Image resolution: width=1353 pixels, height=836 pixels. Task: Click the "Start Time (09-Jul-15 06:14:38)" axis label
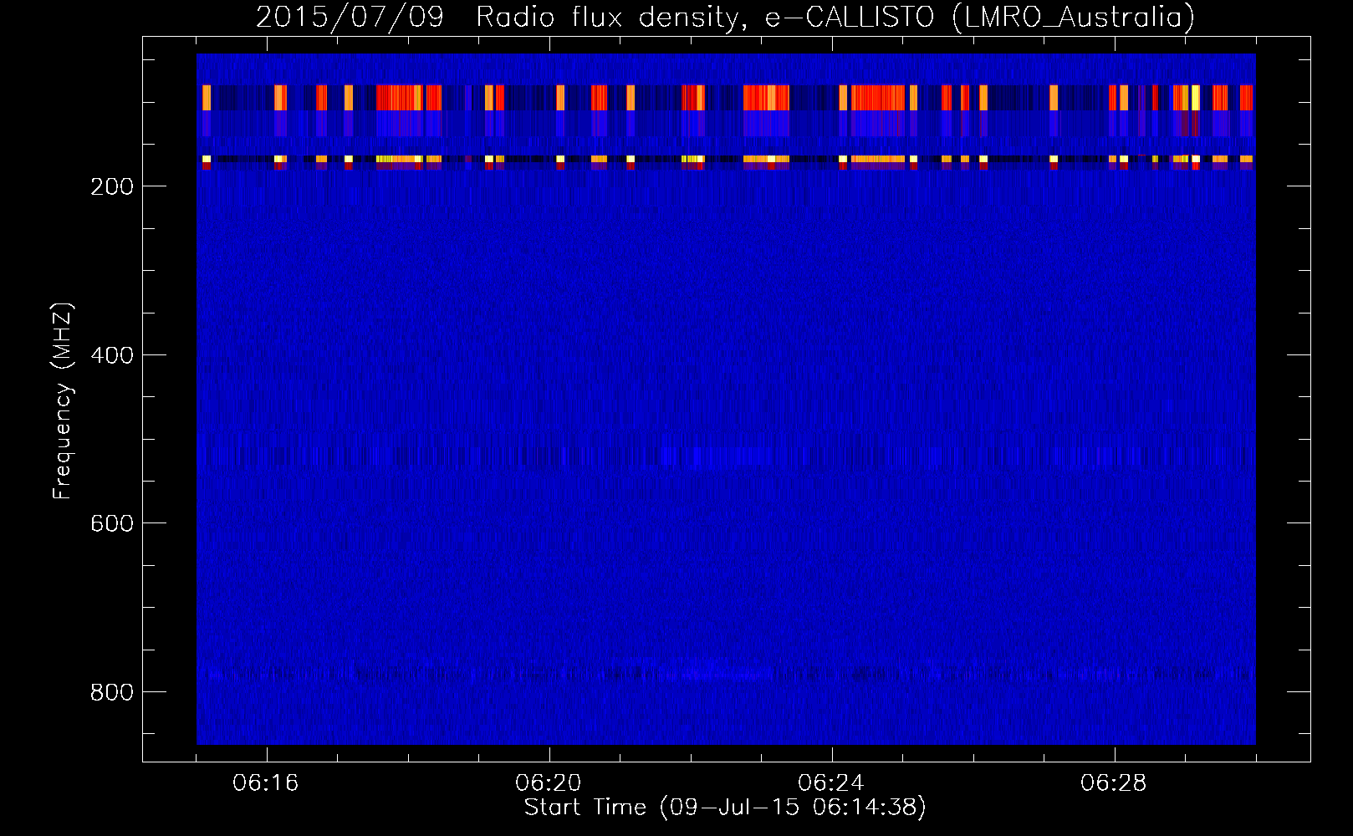coord(725,808)
